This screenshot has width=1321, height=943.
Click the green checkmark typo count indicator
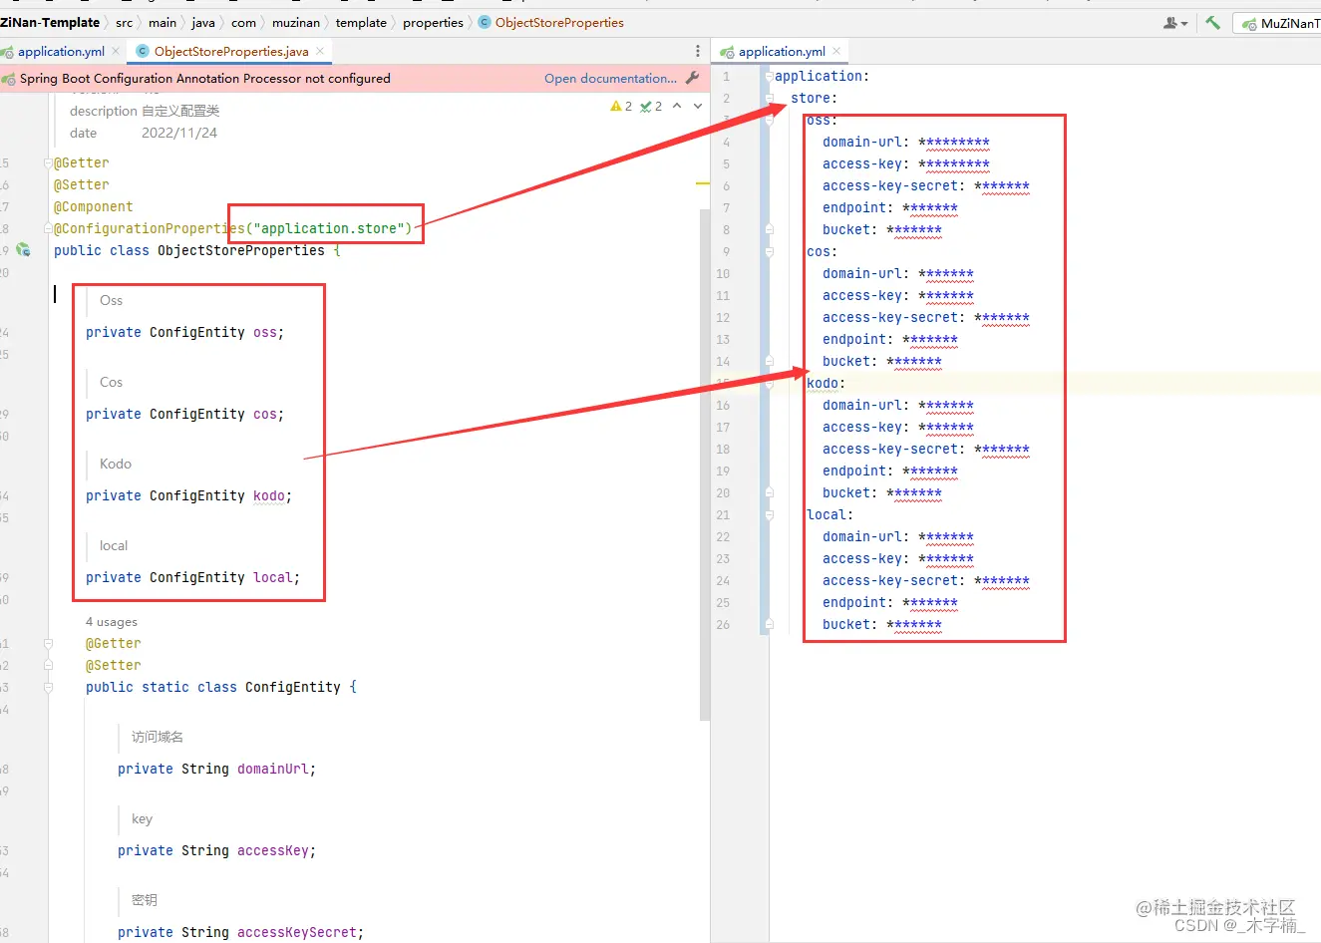[x=651, y=106]
